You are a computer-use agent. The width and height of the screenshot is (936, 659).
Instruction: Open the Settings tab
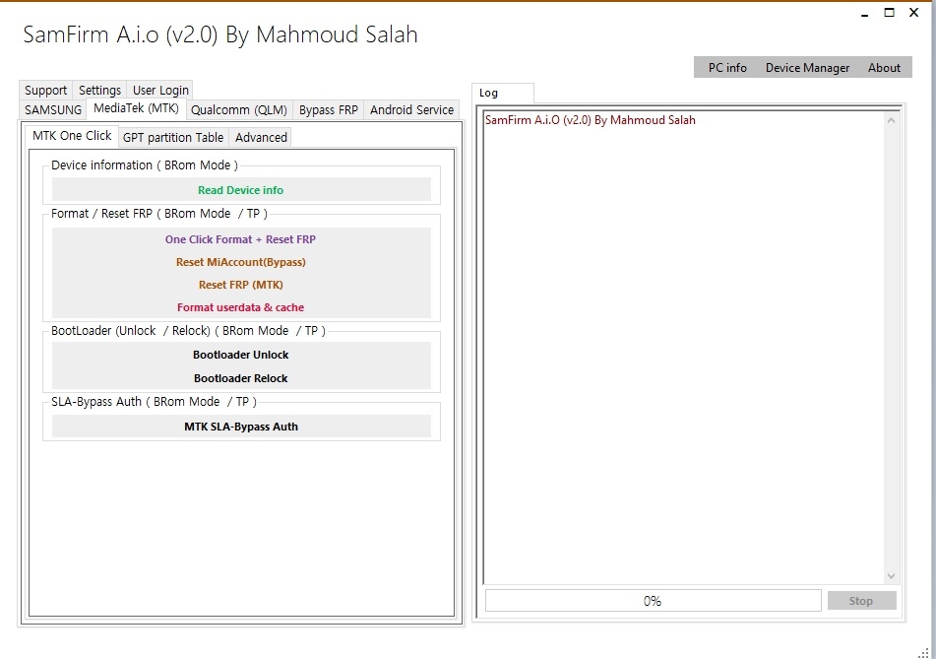99,91
